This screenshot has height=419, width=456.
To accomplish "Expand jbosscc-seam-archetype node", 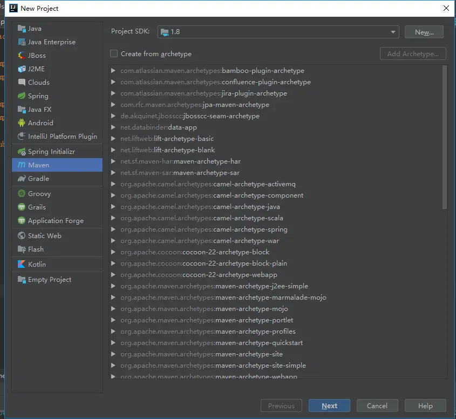I will 113,116.
